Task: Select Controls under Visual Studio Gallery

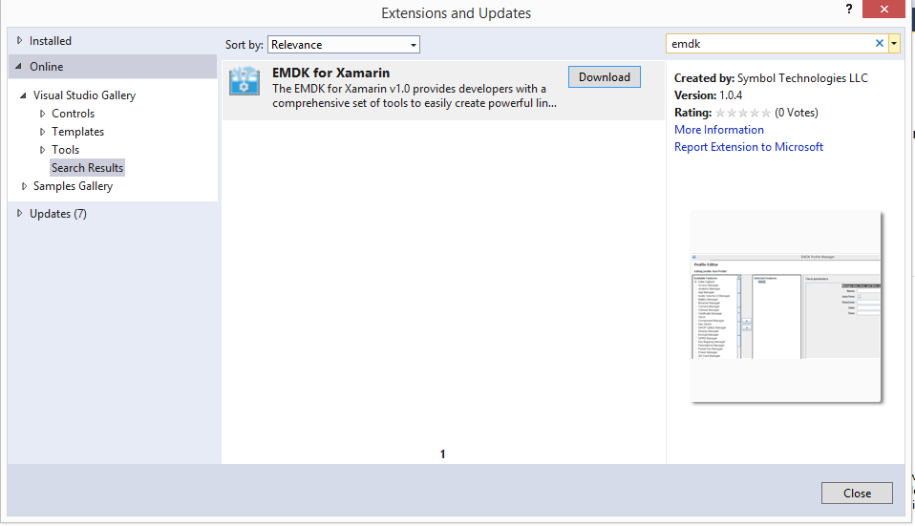Action: coord(73,114)
